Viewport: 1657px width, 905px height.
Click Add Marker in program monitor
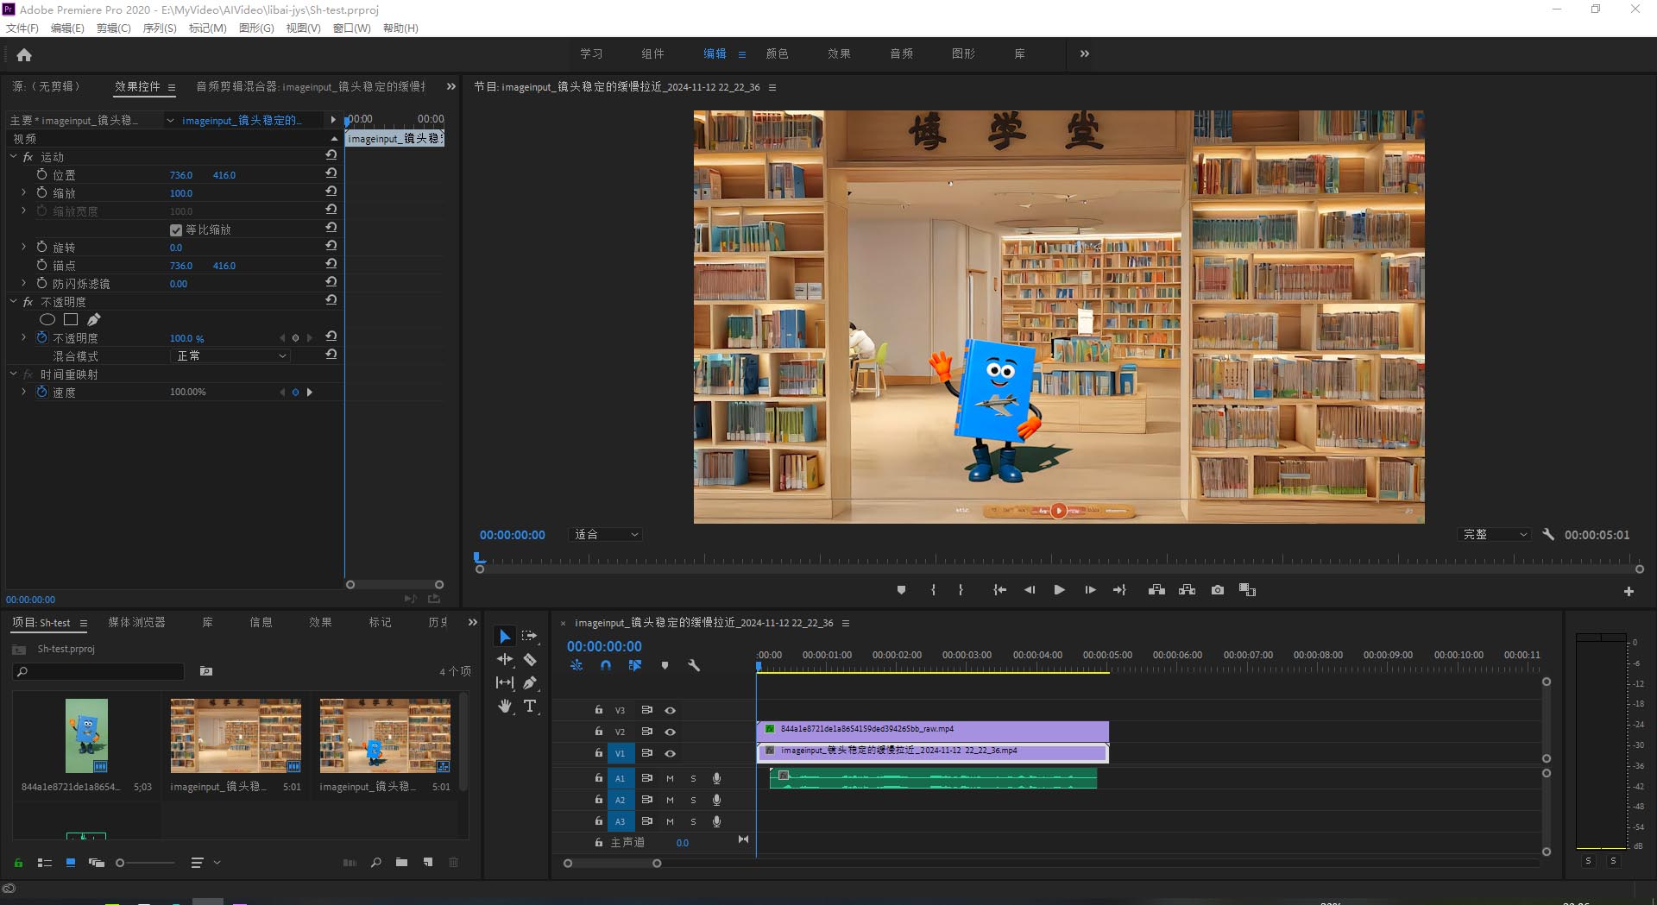901,590
